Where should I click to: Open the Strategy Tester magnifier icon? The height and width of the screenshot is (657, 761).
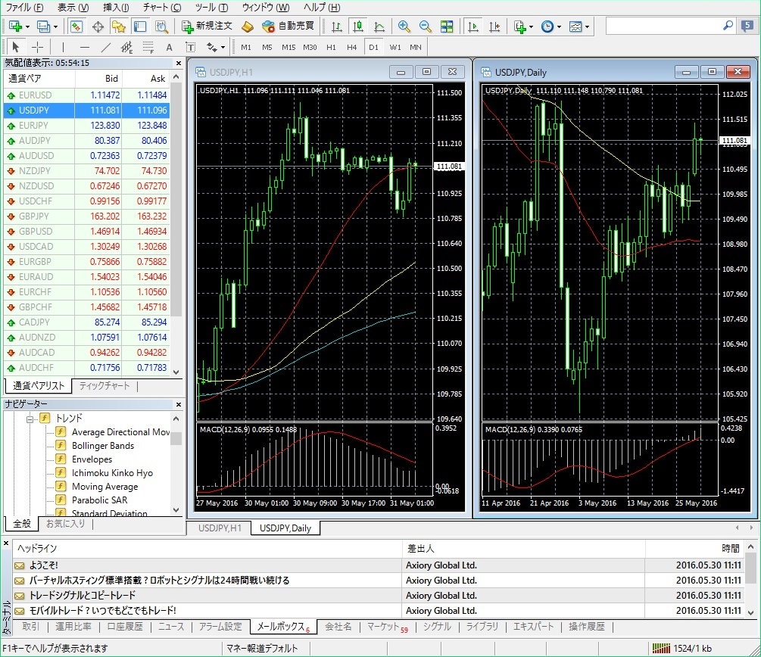(x=161, y=26)
